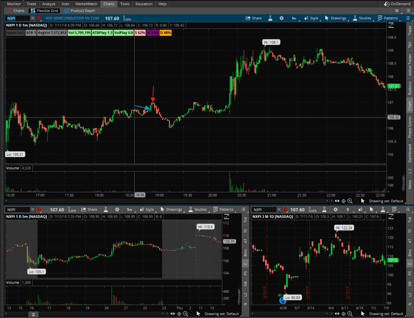Click the OnDemand button
414x318 pixels.
[397, 4]
